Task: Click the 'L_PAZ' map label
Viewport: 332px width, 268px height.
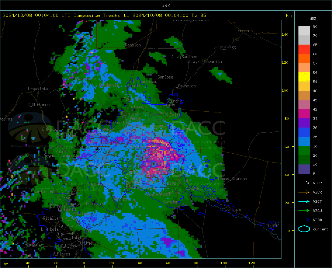Action: click(273, 226)
